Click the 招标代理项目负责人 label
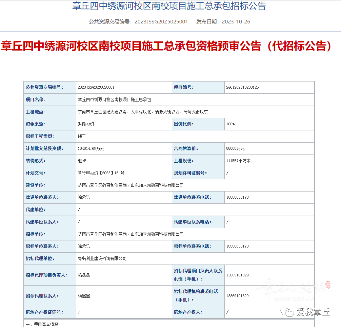This screenshot has height=327, width=341. [x=46, y=275]
